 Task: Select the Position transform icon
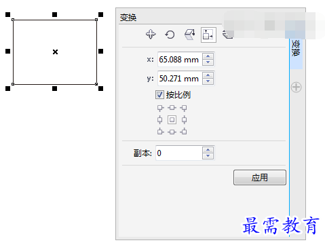[151, 35]
